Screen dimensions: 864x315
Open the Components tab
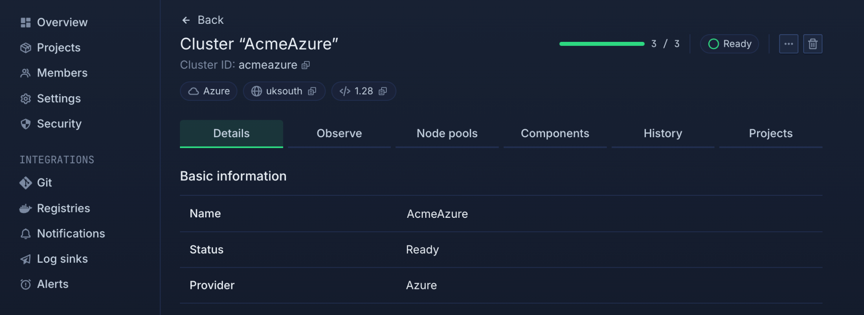tap(555, 134)
